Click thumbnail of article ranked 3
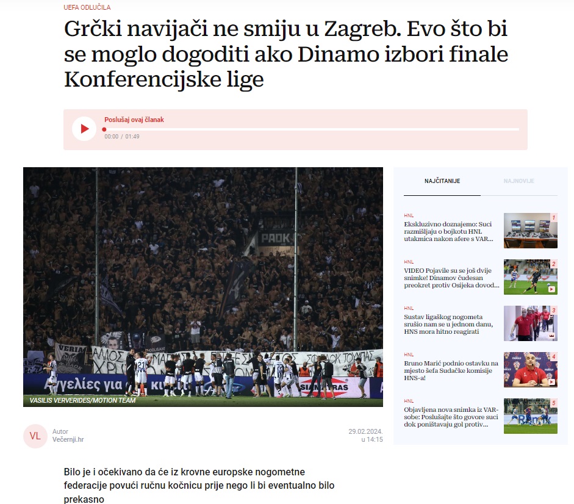 pos(531,323)
